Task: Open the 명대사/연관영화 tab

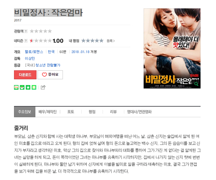Action: 139,112
